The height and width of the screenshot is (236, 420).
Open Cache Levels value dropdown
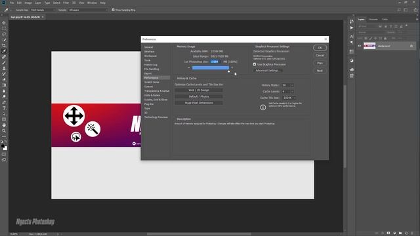pyautogui.click(x=292, y=92)
